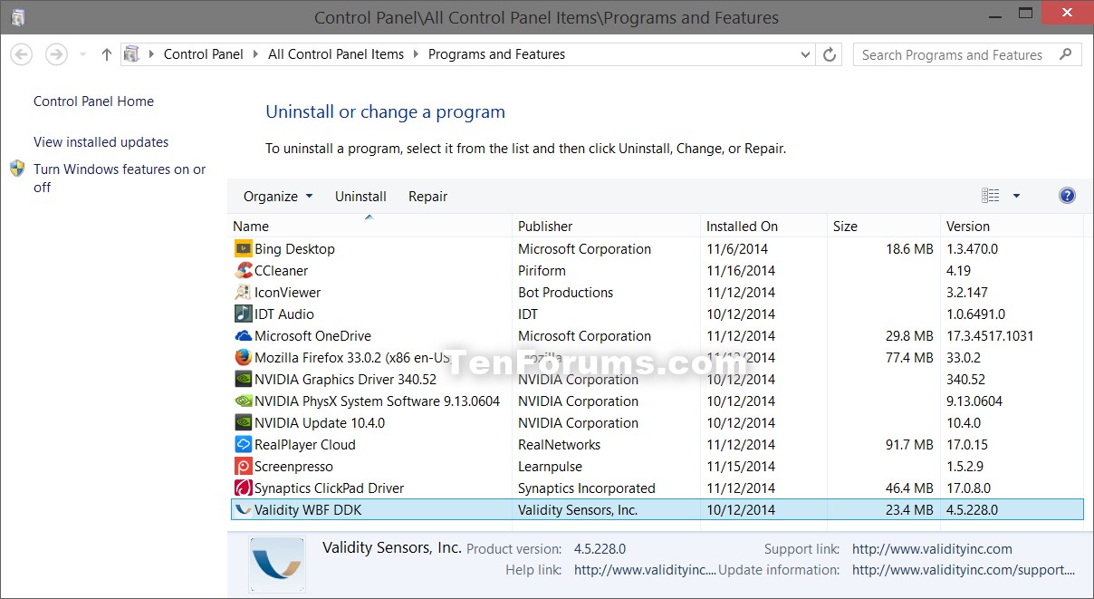This screenshot has width=1094, height=599.
Task: Navigate to All Control Panel Items breadcrumb
Action: (335, 53)
